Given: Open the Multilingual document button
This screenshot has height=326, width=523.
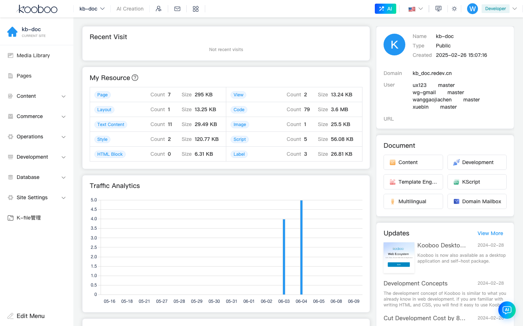Looking at the screenshot, I should coord(413,201).
